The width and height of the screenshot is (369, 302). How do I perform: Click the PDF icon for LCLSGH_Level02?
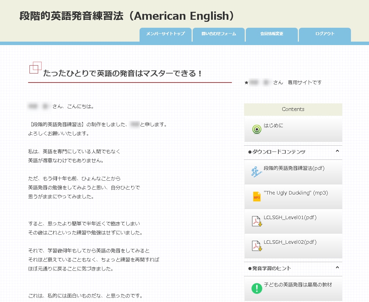[257, 246]
